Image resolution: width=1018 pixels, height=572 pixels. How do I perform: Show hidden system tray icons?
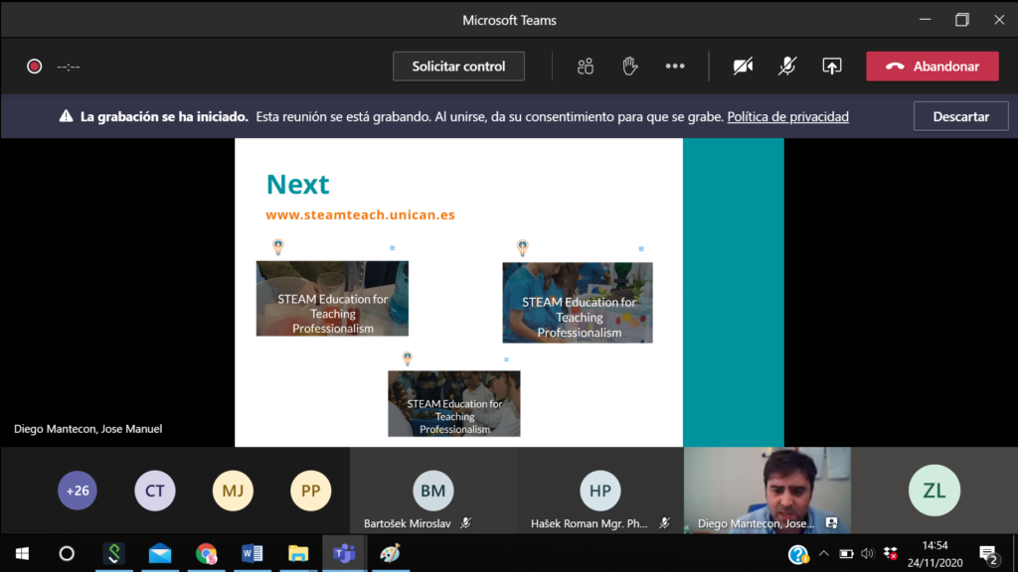[x=823, y=554]
